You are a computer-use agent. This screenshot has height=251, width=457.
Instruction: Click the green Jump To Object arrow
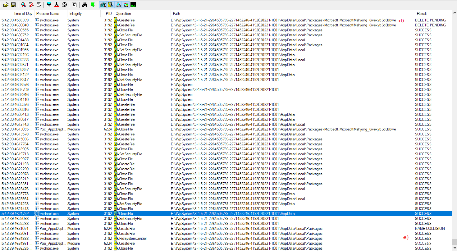pos(92,5)
